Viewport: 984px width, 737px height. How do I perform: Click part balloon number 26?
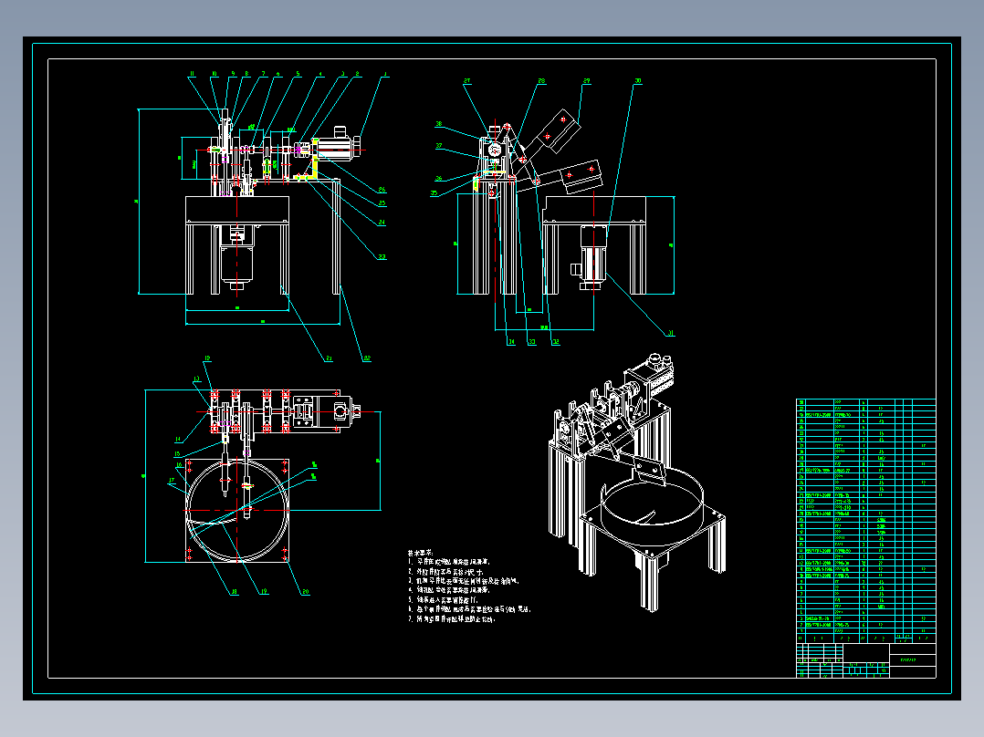coord(382,190)
